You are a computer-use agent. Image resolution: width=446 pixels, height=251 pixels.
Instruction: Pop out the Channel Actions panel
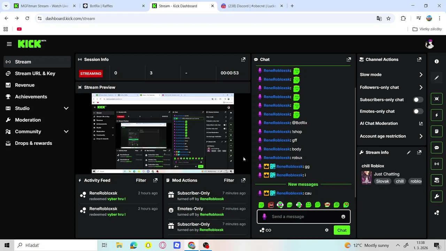419,60
